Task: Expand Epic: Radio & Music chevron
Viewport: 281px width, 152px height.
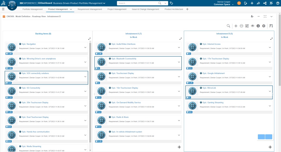Action: (179, 120)
